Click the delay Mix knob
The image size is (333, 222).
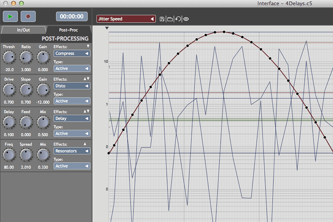[43, 122]
